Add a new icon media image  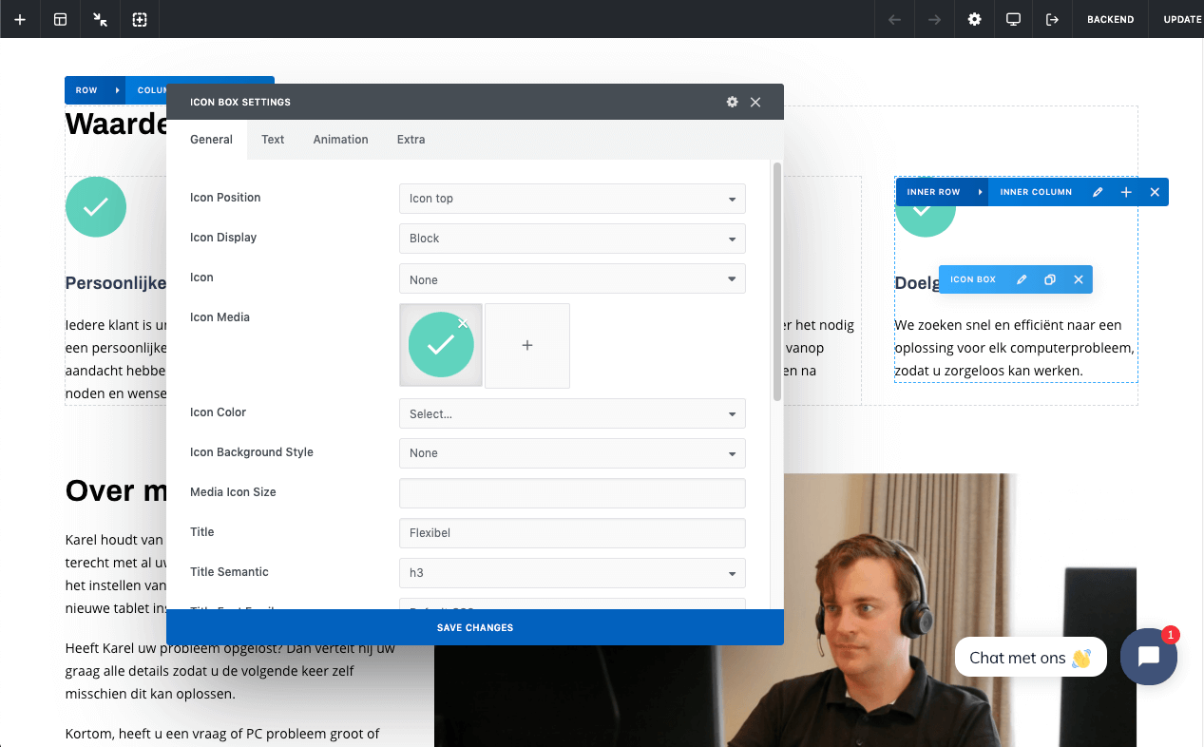[527, 346]
